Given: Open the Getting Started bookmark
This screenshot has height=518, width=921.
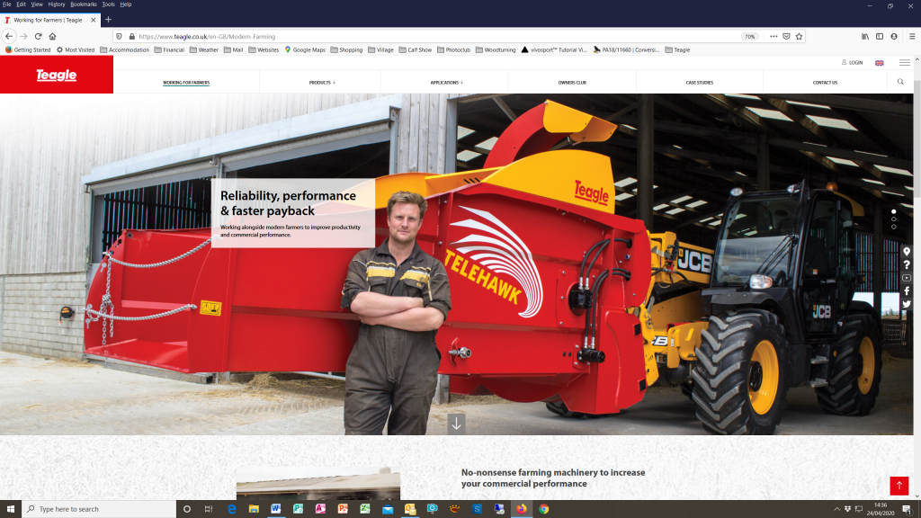Looking at the screenshot, I should [x=28, y=50].
